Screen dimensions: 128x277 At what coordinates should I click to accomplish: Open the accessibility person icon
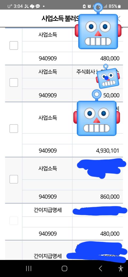(x=121, y=268)
